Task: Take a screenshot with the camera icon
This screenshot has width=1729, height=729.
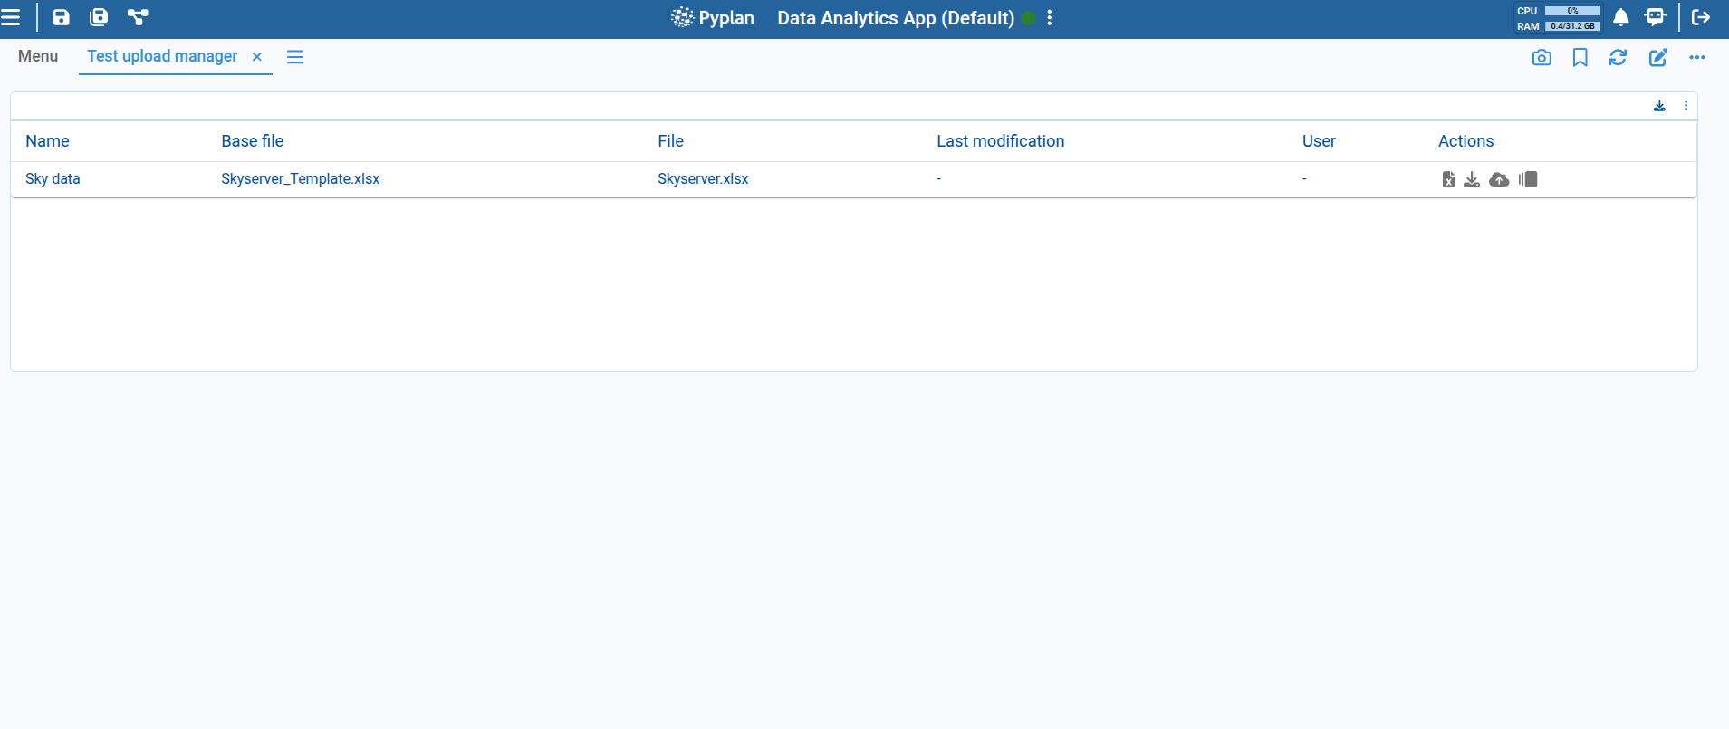Action: (1542, 58)
